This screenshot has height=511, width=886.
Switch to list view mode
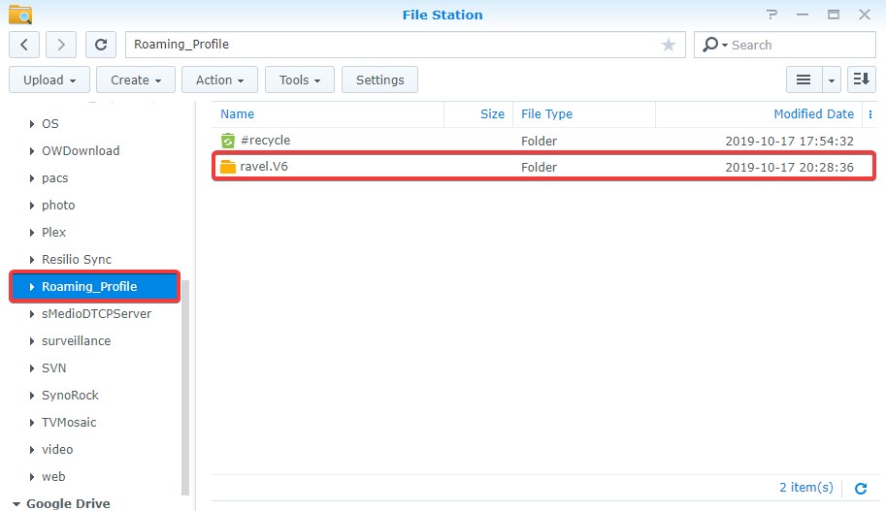click(x=804, y=80)
